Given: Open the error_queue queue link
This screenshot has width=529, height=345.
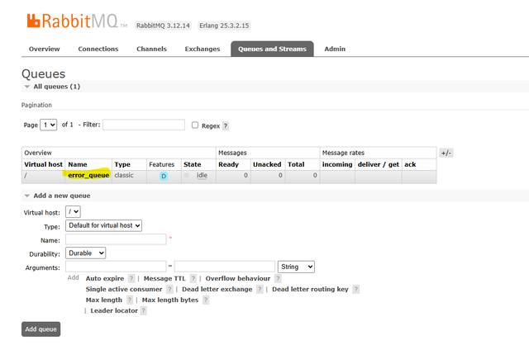Looking at the screenshot, I should pos(88,176).
